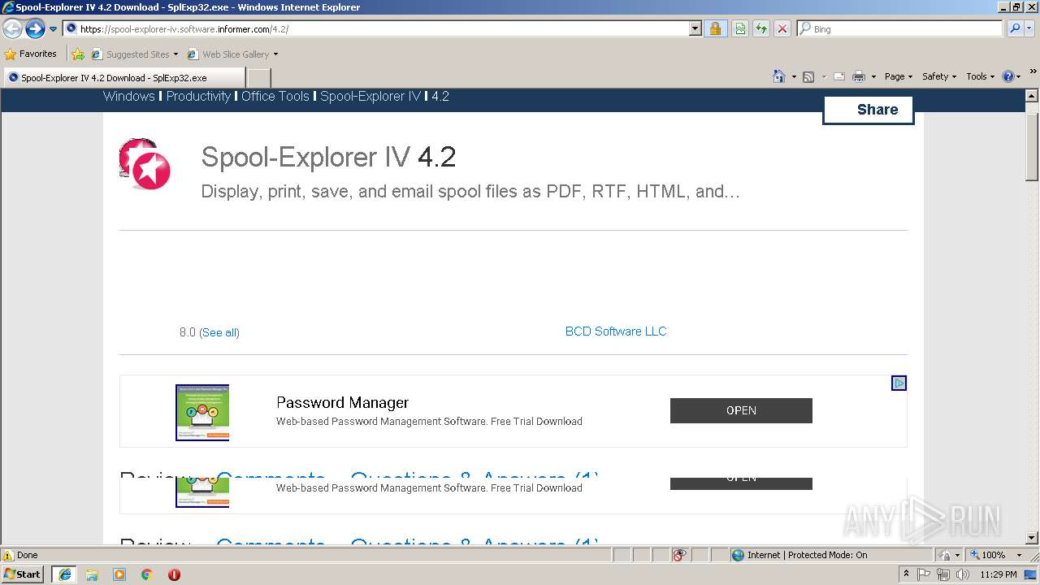Click the See all ratings link
This screenshot has height=585, width=1040.
point(219,332)
